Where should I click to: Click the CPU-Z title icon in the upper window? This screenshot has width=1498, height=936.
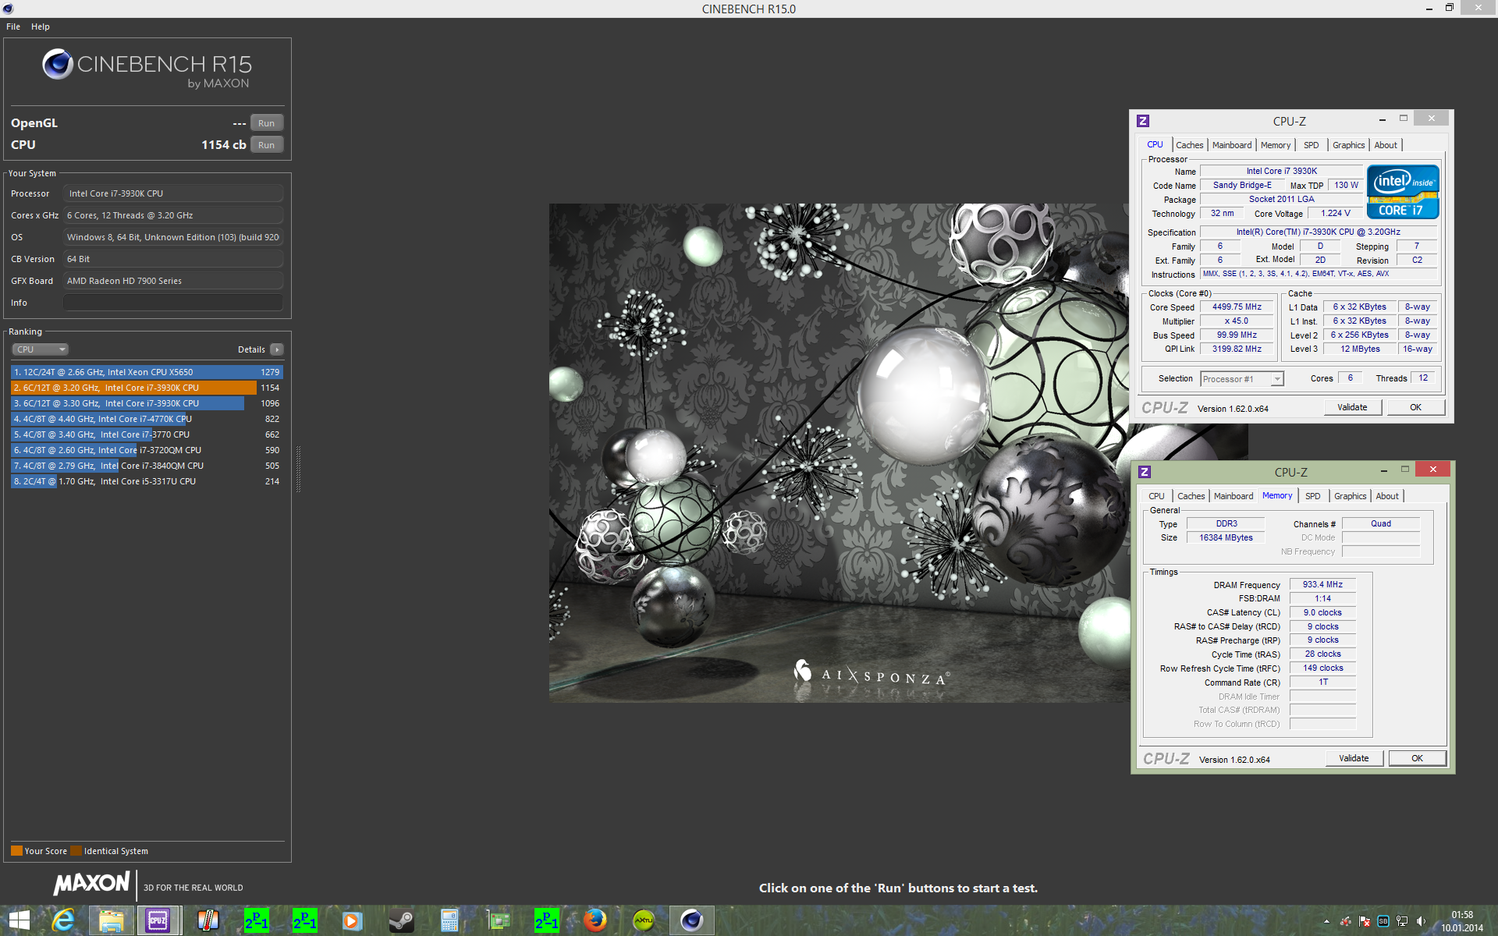pos(1143,121)
